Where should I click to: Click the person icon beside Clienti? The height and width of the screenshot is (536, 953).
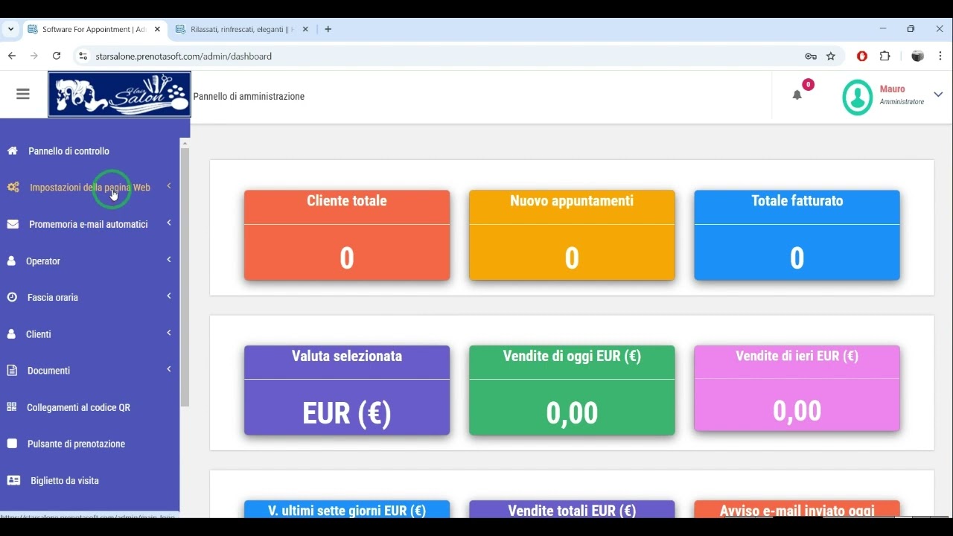coord(11,334)
